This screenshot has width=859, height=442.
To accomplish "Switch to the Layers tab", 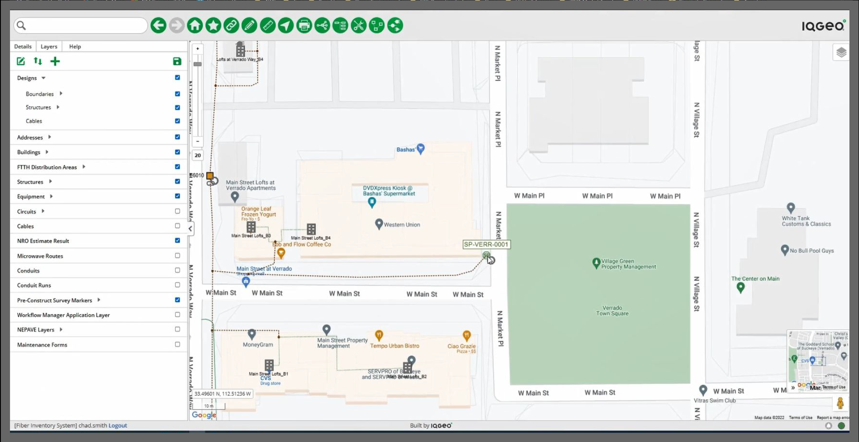I will click(x=49, y=46).
